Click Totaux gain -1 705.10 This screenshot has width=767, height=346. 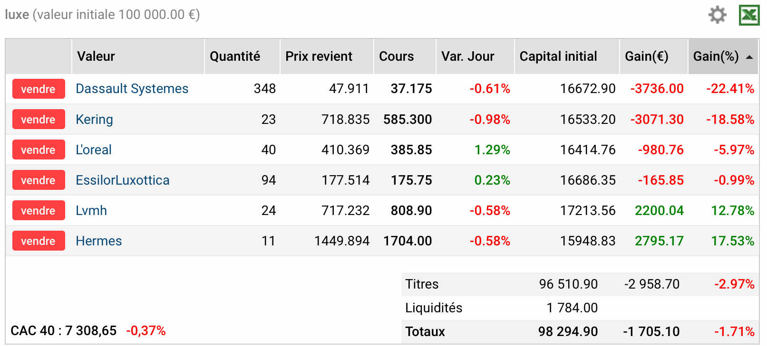[651, 331]
